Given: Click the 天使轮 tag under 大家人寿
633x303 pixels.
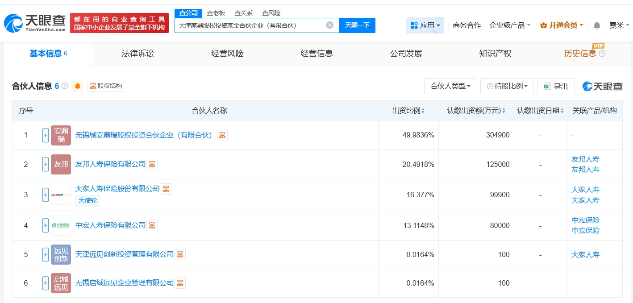Looking at the screenshot, I should 87,201.
